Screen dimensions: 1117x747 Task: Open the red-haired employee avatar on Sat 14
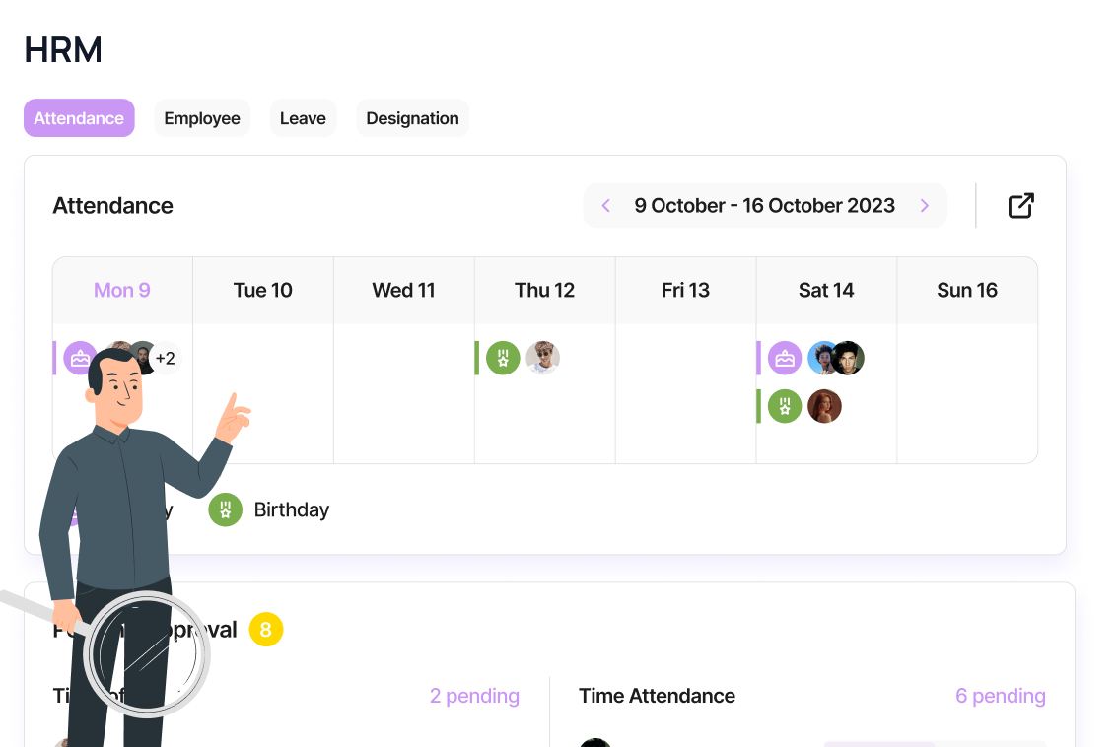824,406
